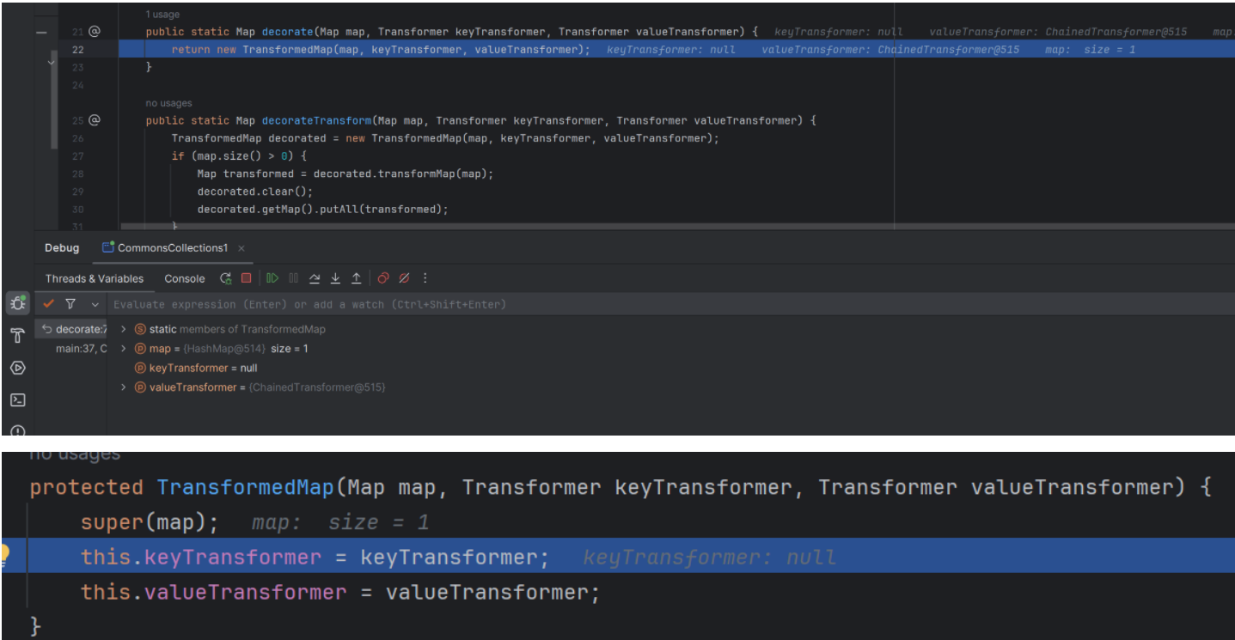Viewport: 1235px width, 640px height.
Task: Select the keyTransformer = null variable
Action: point(196,368)
